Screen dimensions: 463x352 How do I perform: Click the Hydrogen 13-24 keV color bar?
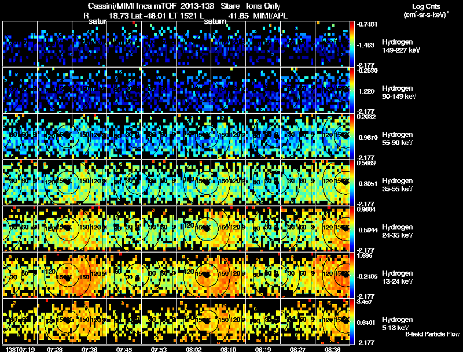352,275
